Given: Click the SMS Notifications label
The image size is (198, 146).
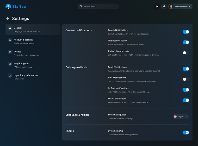Looking at the screenshot, I should (x=117, y=78).
